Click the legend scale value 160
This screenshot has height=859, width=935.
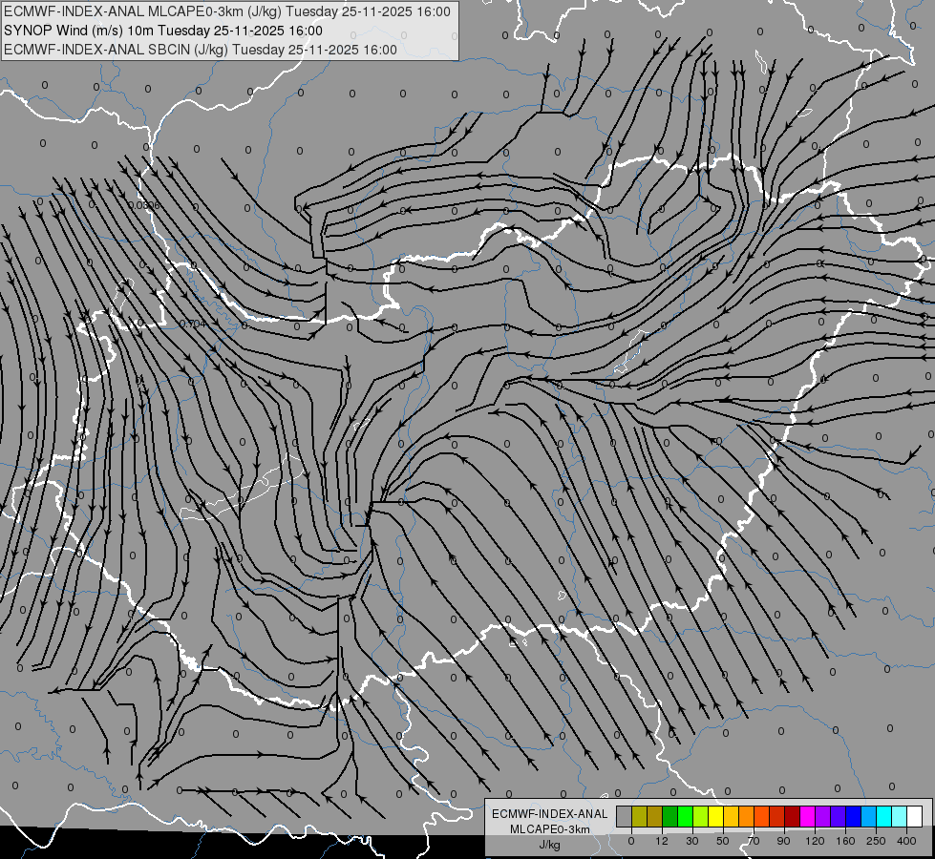pyautogui.click(x=845, y=841)
